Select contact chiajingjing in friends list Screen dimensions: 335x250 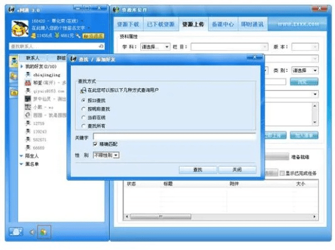pos(46,75)
